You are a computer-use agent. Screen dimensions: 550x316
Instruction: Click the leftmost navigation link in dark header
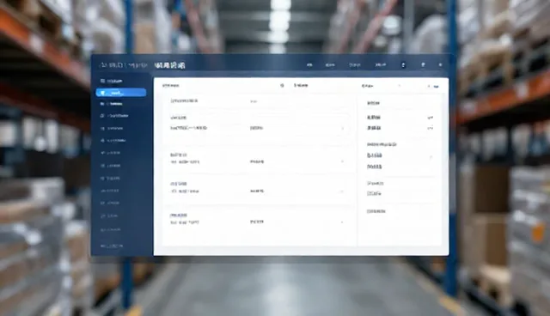point(309,64)
